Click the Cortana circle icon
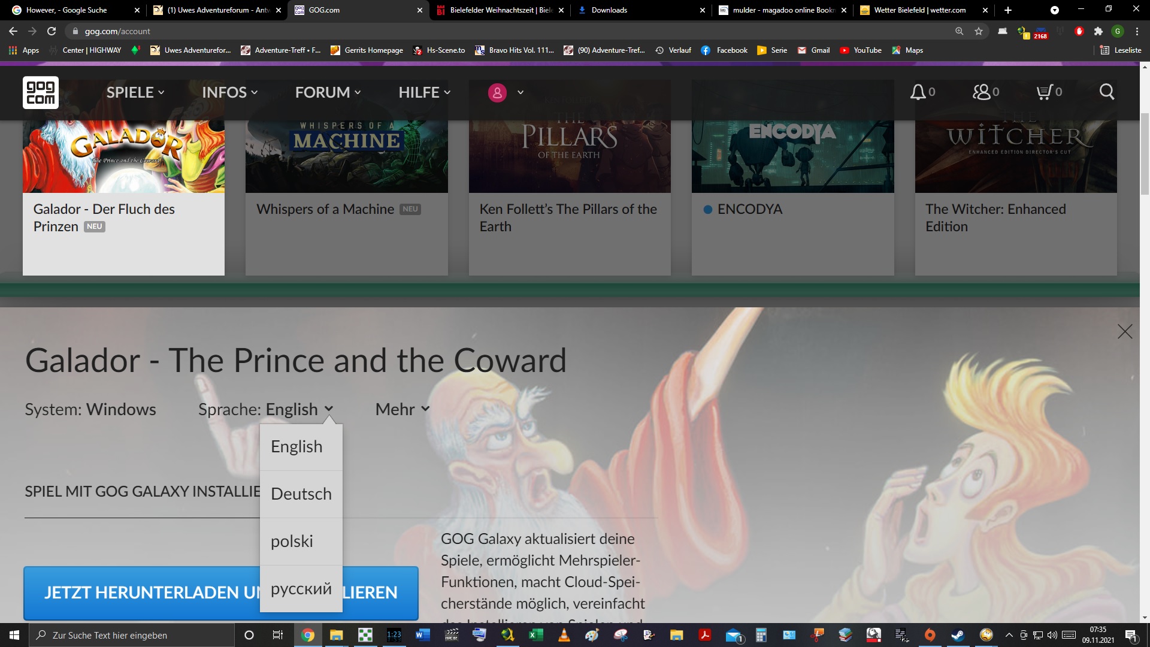This screenshot has width=1150, height=647. click(249, 635)
